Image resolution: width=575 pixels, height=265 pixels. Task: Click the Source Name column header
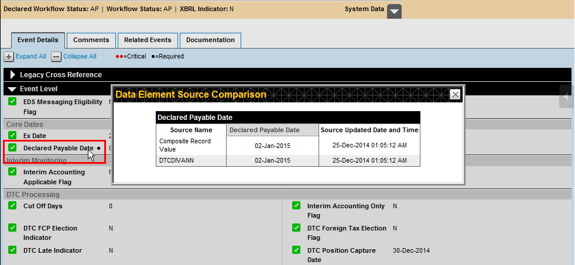coord(191,130)
